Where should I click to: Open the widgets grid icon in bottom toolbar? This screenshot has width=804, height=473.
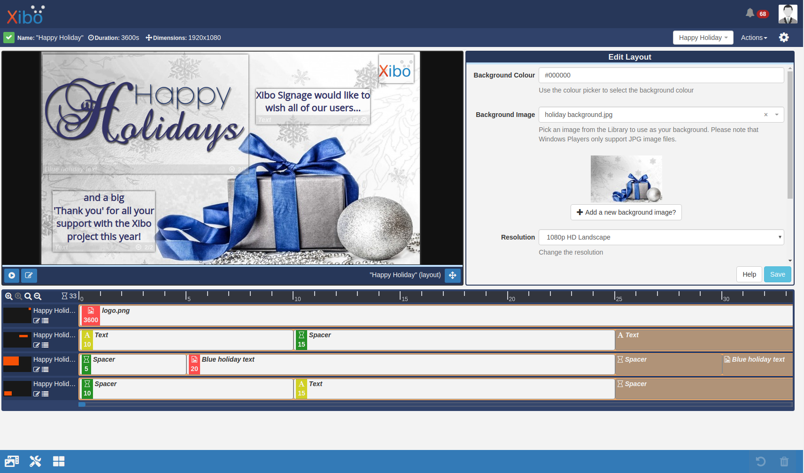coord(59,461)
